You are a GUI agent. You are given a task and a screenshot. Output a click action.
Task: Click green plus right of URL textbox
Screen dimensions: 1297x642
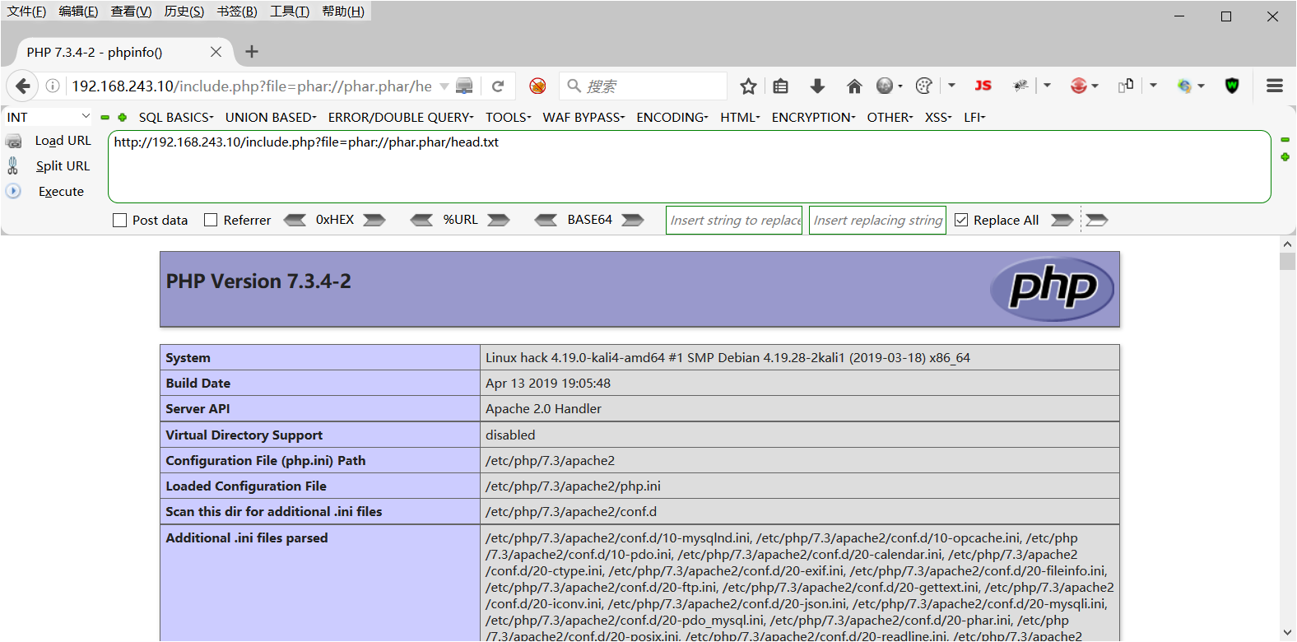tap(1285, 156)
